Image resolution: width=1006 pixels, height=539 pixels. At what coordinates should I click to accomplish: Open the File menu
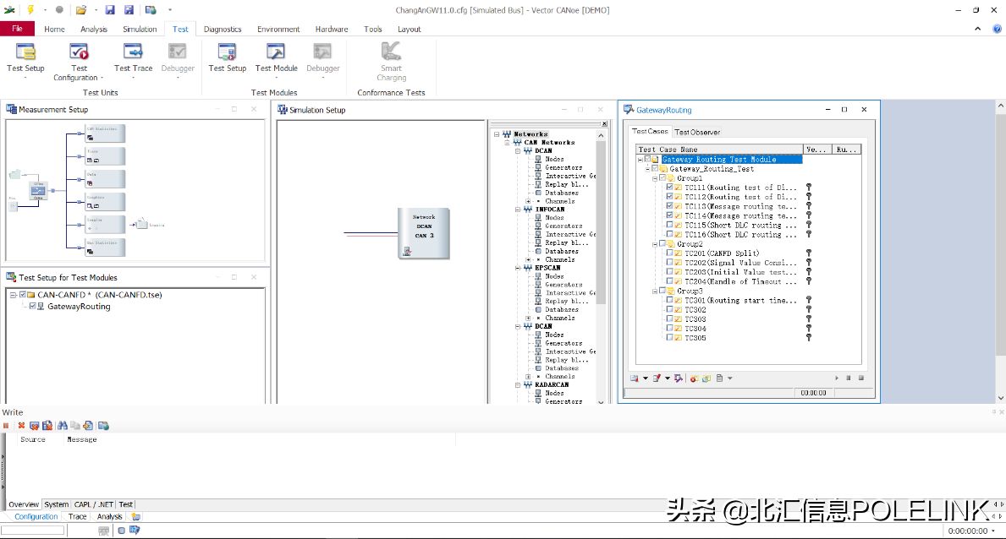(17, 29)
